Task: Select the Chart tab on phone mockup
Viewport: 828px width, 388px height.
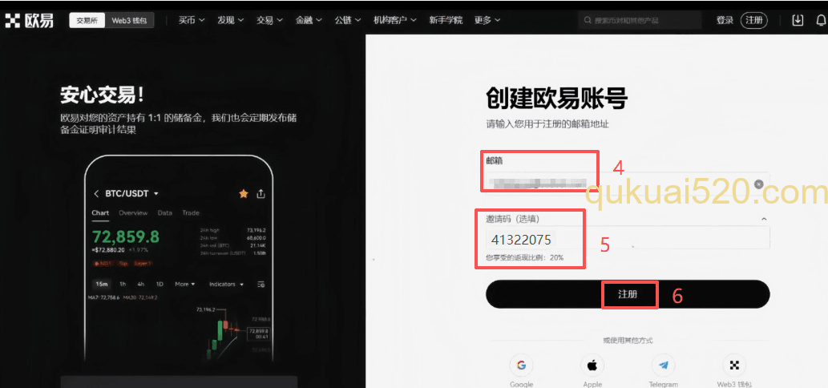Action: (100, 213)
